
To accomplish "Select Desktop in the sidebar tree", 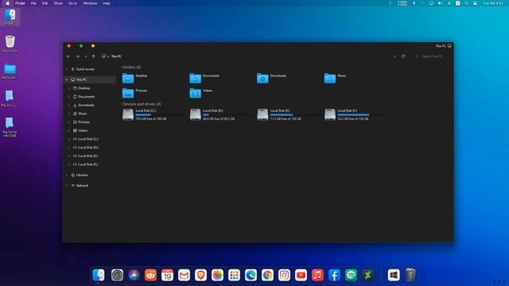I will coord(84,88).
